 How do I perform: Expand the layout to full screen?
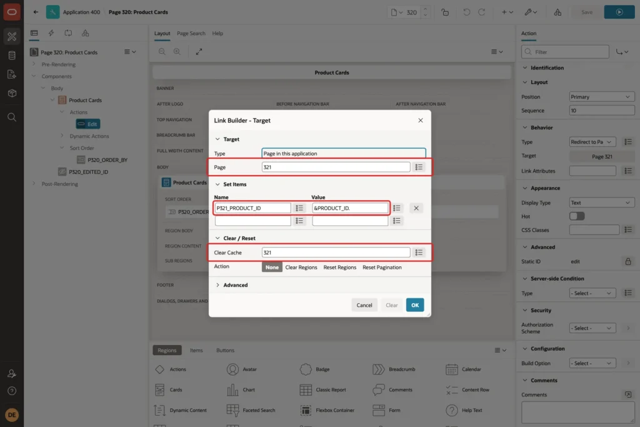click(199, 51)
